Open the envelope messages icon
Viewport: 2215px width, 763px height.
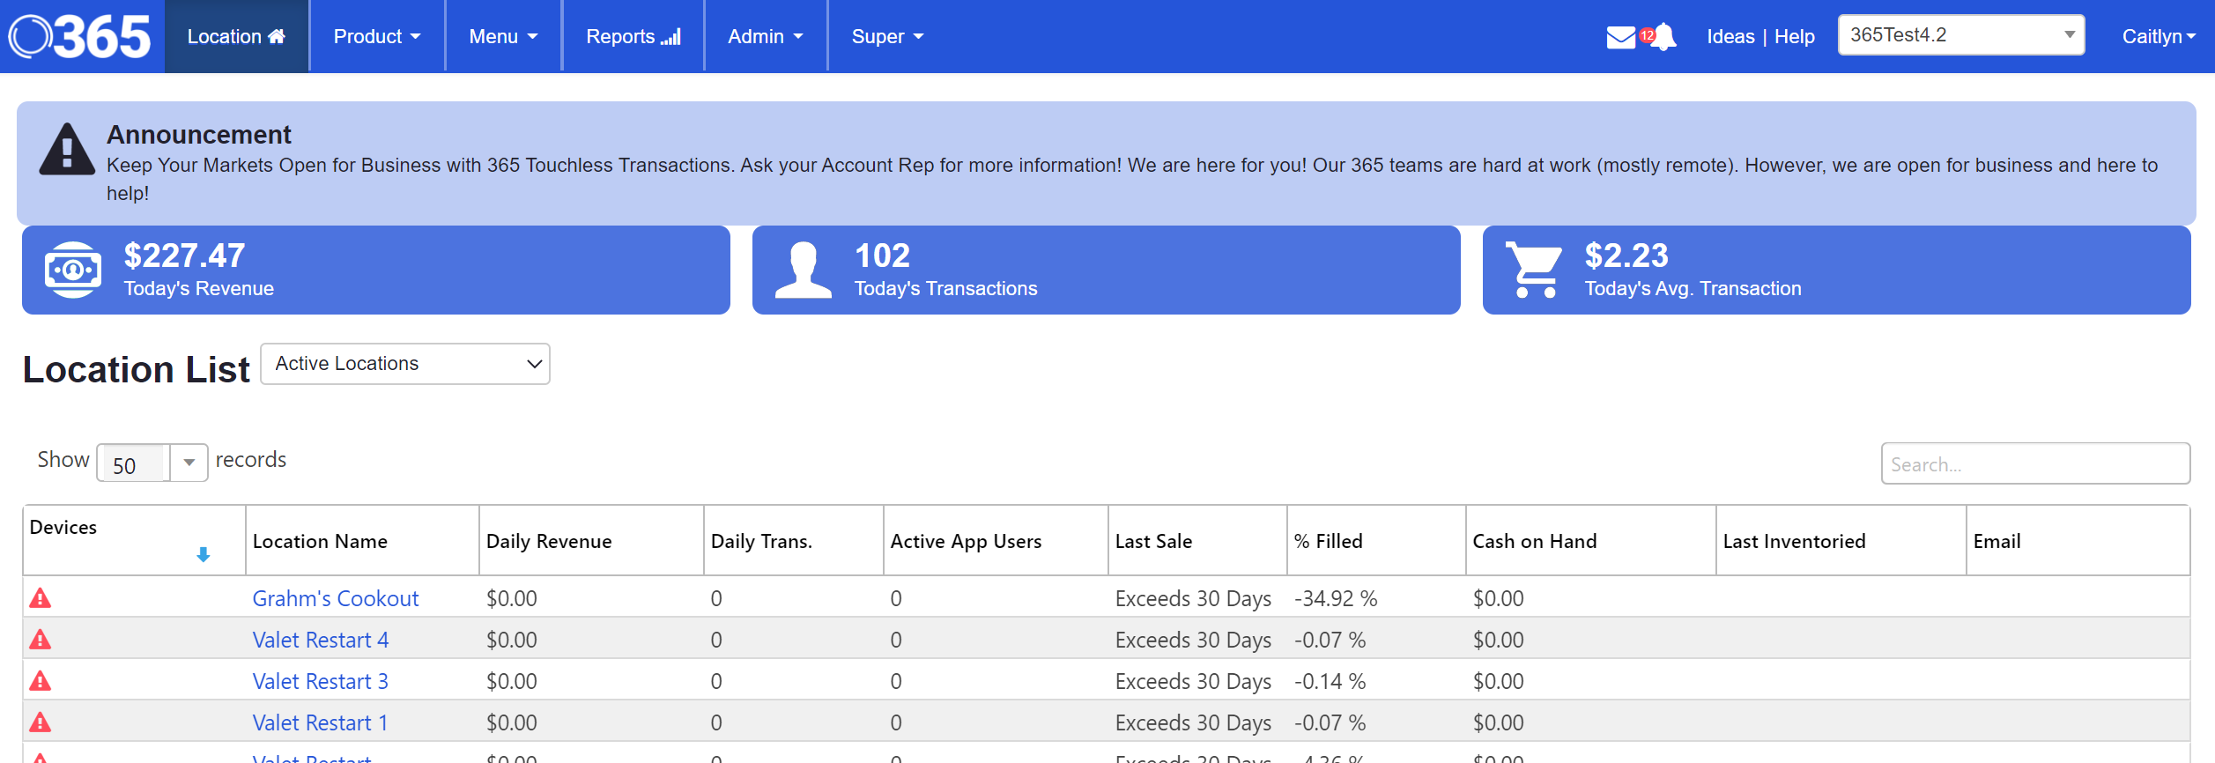click(1620, 37)
